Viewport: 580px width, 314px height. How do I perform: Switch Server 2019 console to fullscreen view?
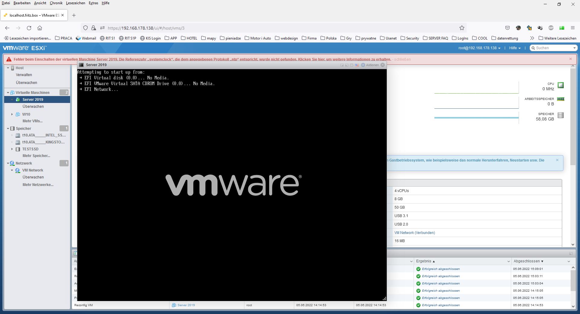point(351,65)
